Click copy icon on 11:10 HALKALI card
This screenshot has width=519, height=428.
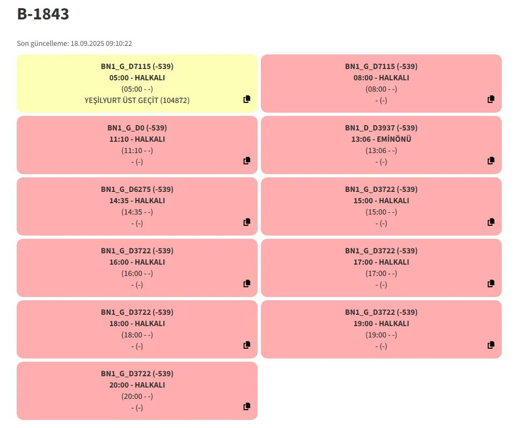(x=247, y=161)
